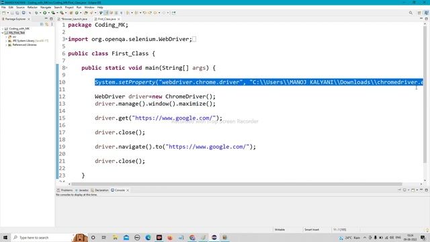Open the External Tools dropdown arrow

[66, 13]
